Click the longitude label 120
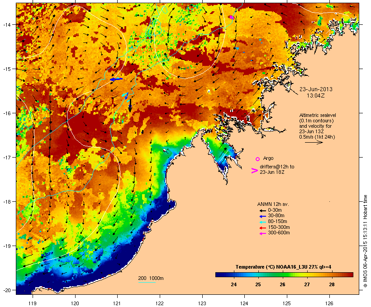Image resolution: width=371 pixels, height=307 pixels. tap(75, 303)
